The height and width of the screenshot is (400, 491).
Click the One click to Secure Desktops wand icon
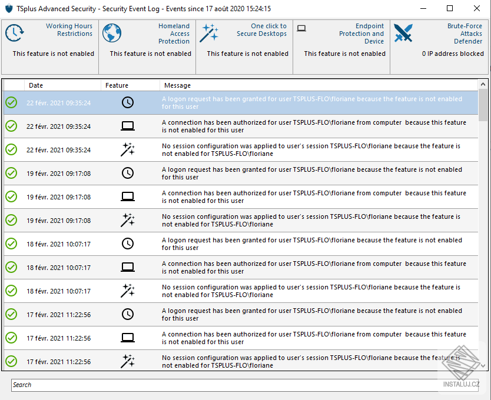[x=209, y=33]
